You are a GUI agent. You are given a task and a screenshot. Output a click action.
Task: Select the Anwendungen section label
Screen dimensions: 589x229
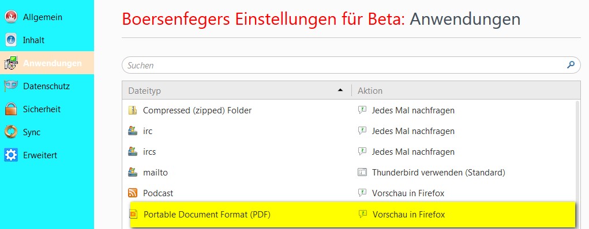point(52,63)
